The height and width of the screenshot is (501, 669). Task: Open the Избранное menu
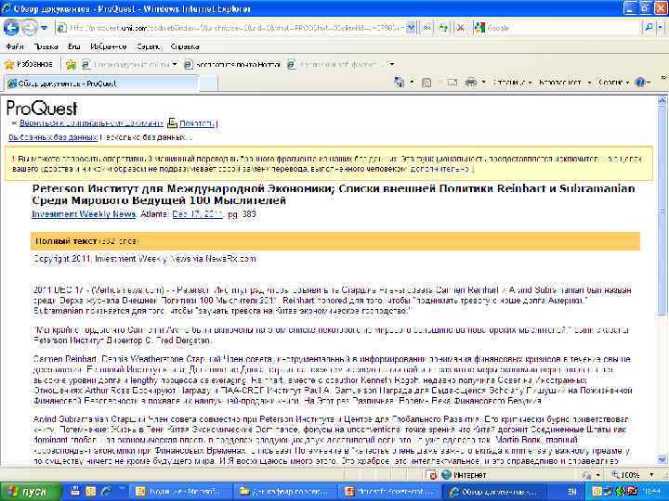tap(109, 46)
